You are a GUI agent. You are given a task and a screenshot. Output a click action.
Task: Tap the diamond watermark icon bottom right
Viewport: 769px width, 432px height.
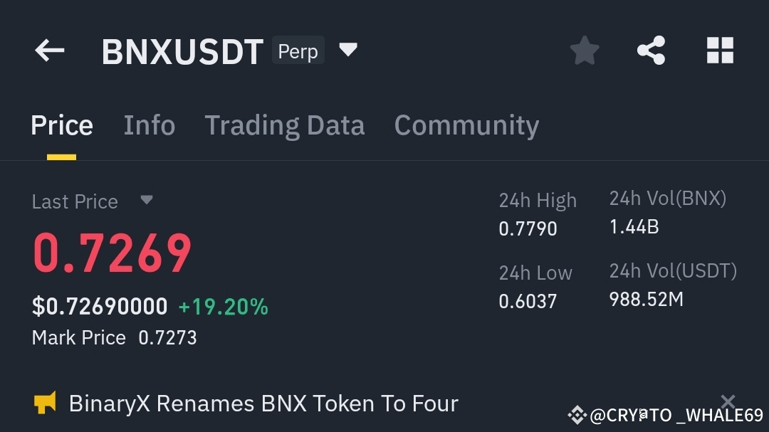click(577, 411)
